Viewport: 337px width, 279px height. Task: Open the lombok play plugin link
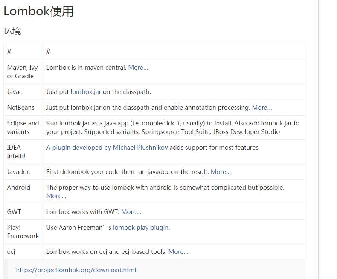click(141, 228)
